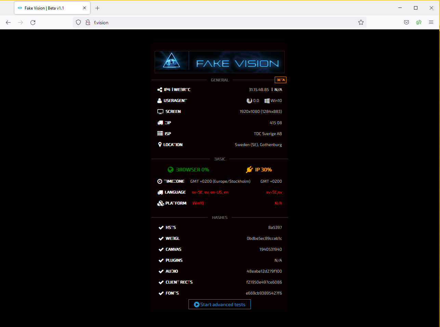The image size is (440, 327).
Task: Open a new tab with plus button
Action: pos(98,8)
